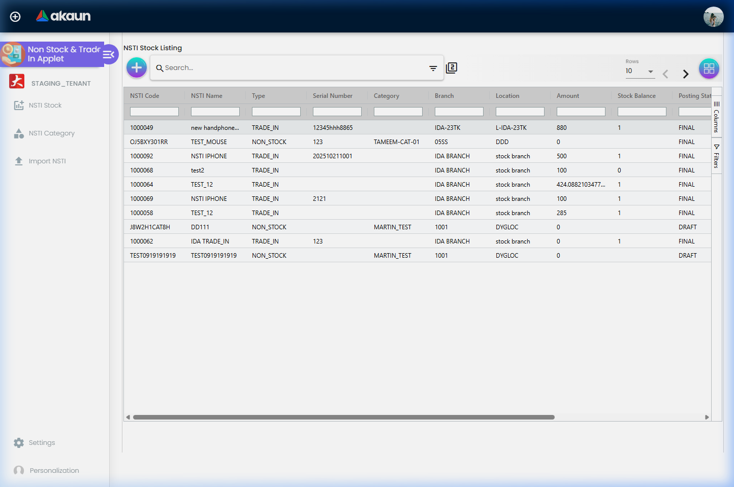Open the grid view apps icon
734x487 pixels.
pyautogui.click(x=709, y=68)
